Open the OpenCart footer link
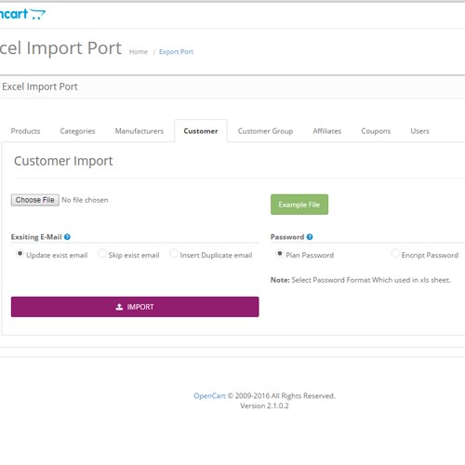The height and width of the screenshot is (465, 465). [209, 396]
